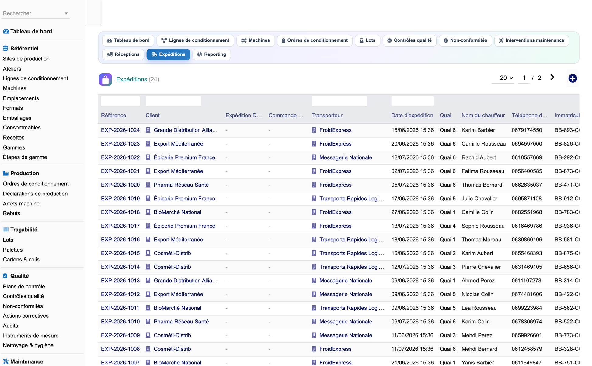Open Sites de production in sidebar
The height and width of the screenshot is (366, 592).
pyautogui.click(x=26, y=59)
